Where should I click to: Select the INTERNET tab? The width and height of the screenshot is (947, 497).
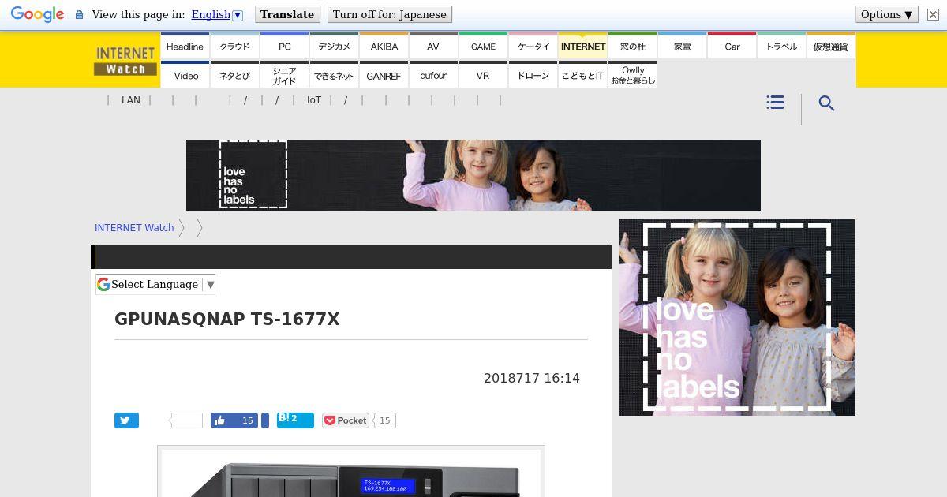point(582,47)
